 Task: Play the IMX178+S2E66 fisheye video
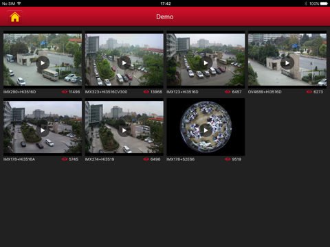pyautogui.click(x=206, y=130)
